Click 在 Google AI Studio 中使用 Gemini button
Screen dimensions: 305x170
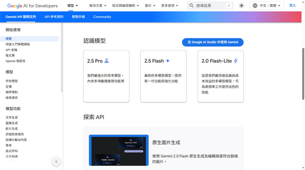pos(213,42)
